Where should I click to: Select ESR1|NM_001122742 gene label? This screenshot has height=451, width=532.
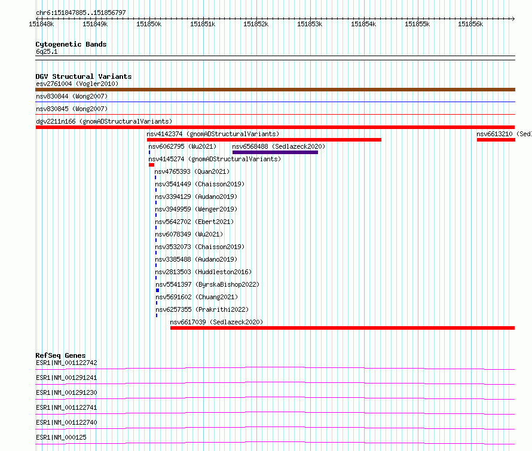[x=66, y=363]
